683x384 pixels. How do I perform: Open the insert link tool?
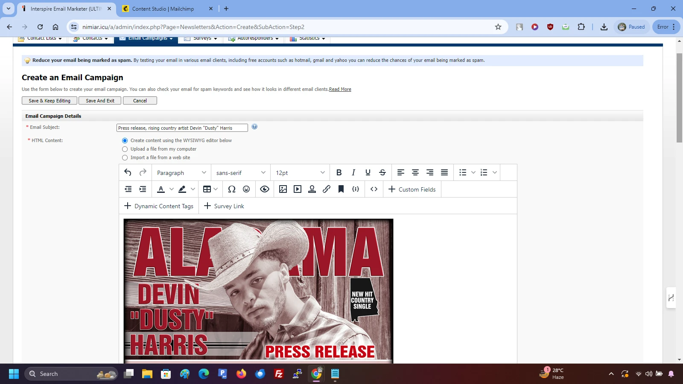[327, 189]
